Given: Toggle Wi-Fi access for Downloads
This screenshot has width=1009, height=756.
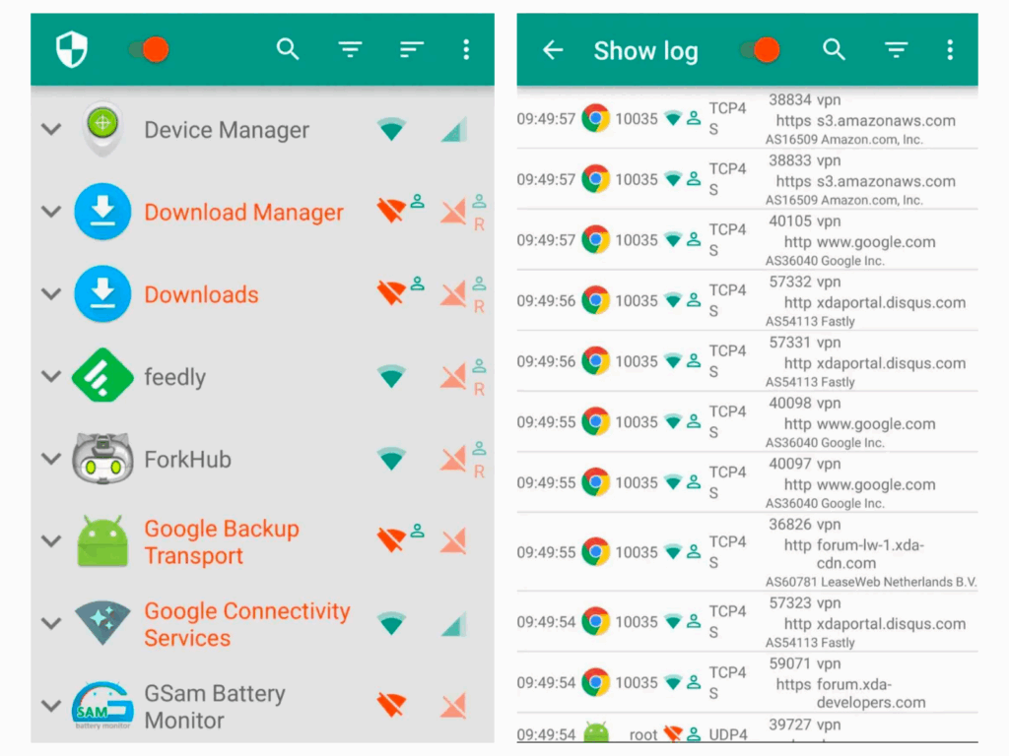Looking at the screenshot, I should (x=391, y=293).
